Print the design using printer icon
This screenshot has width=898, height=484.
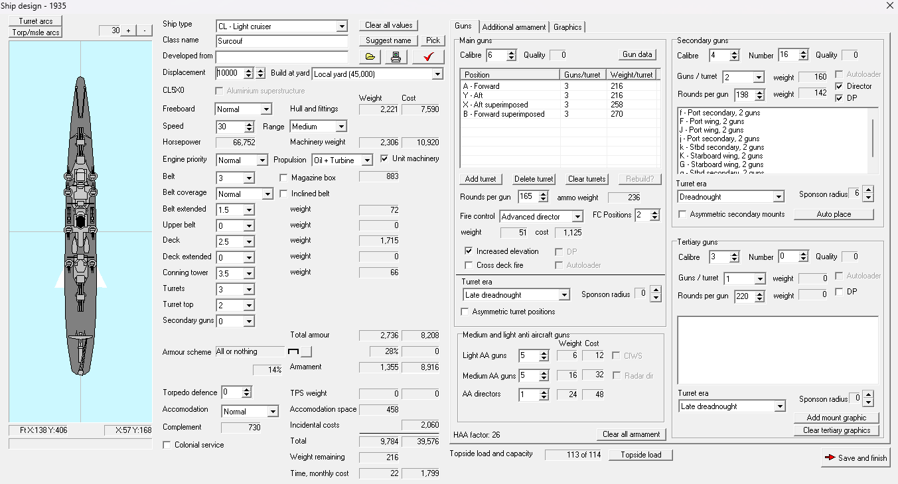pyautogui.click(x=396, y=57)
